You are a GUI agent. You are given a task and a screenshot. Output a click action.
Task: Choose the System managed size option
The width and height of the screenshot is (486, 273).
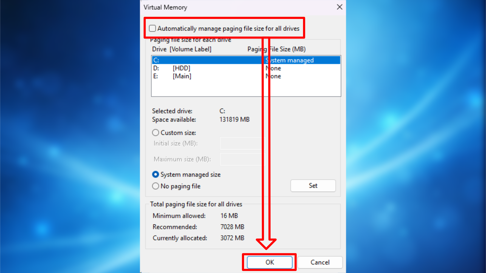(x=155, y=174)
